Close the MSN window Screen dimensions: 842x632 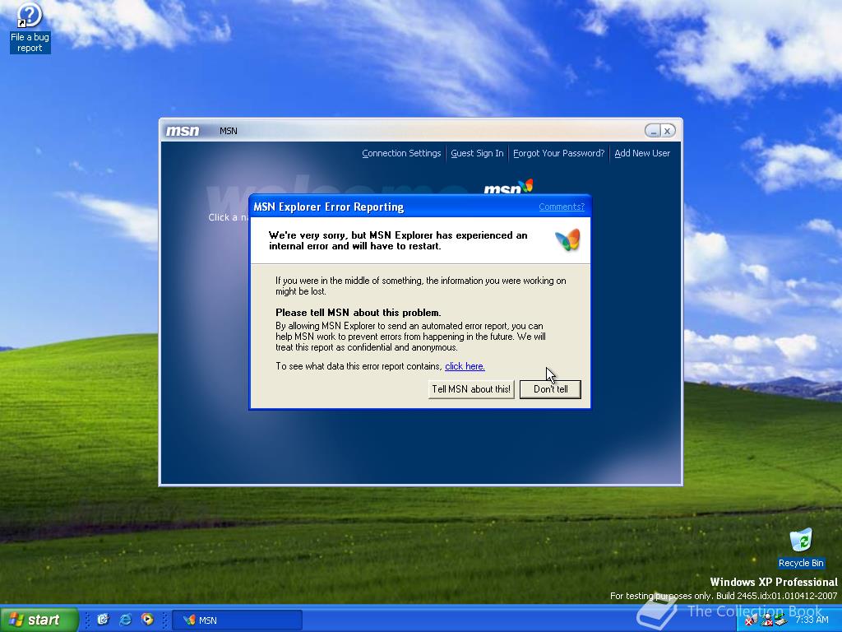tap(668, 131)
